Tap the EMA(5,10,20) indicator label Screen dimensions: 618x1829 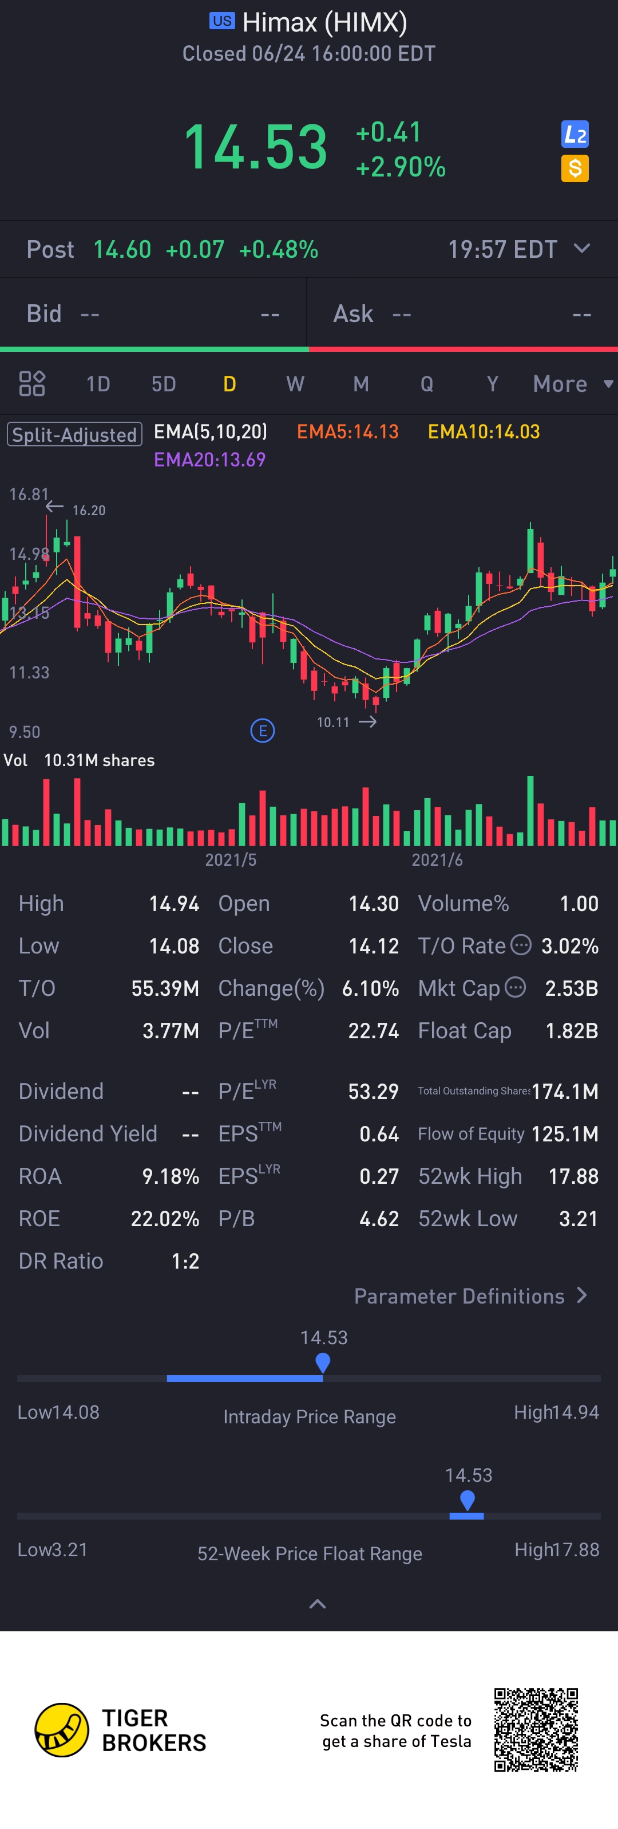tap(211, 431)
